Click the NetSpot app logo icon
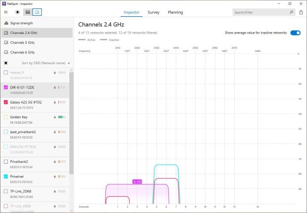The width and height of the screenshot is (307, 213). (4, 3)
